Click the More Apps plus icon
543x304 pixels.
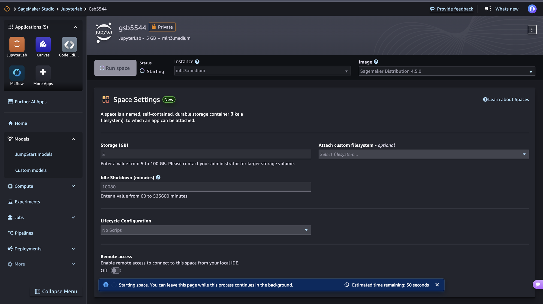[43, 73]
